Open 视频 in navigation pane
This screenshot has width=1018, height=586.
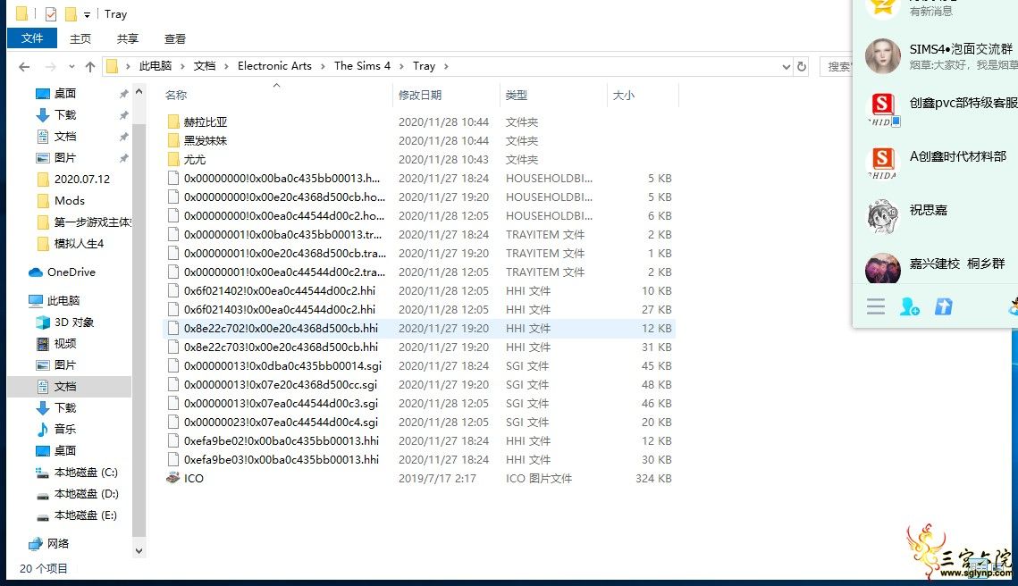[65, 343]
